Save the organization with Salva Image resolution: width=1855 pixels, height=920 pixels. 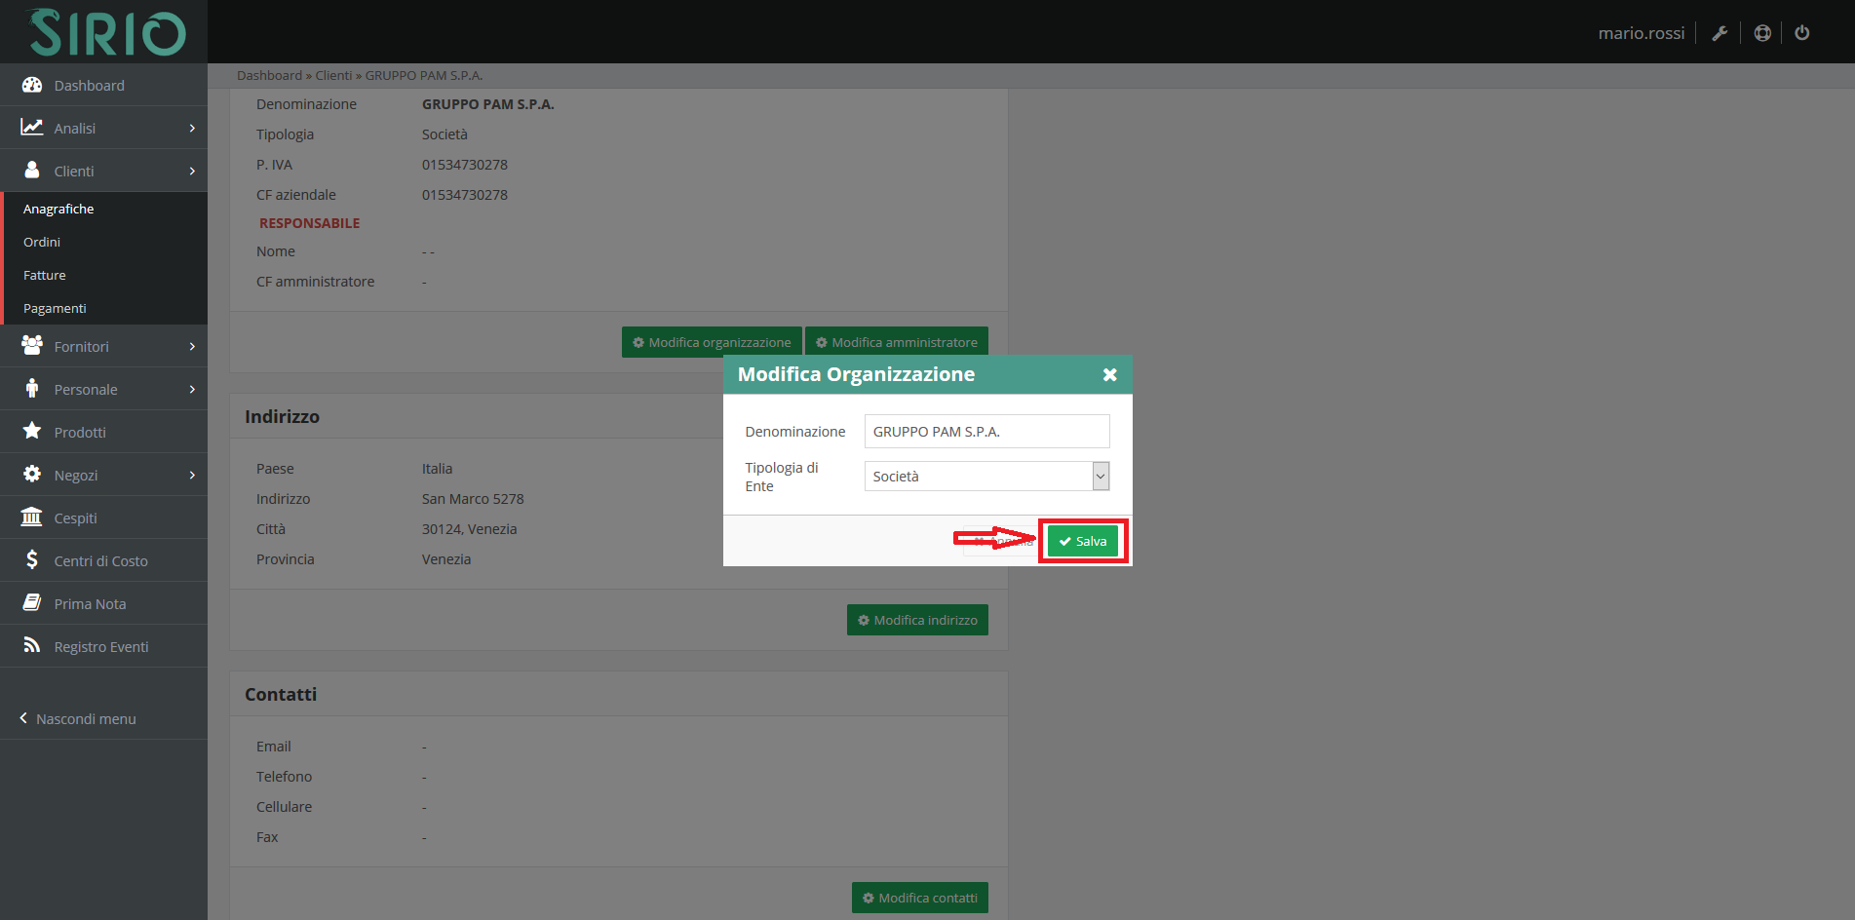tap(1083, 541)
